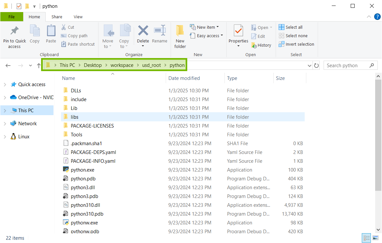382x243 pixels.
Task: Click the red Delete icon
Action: [143, 31]
